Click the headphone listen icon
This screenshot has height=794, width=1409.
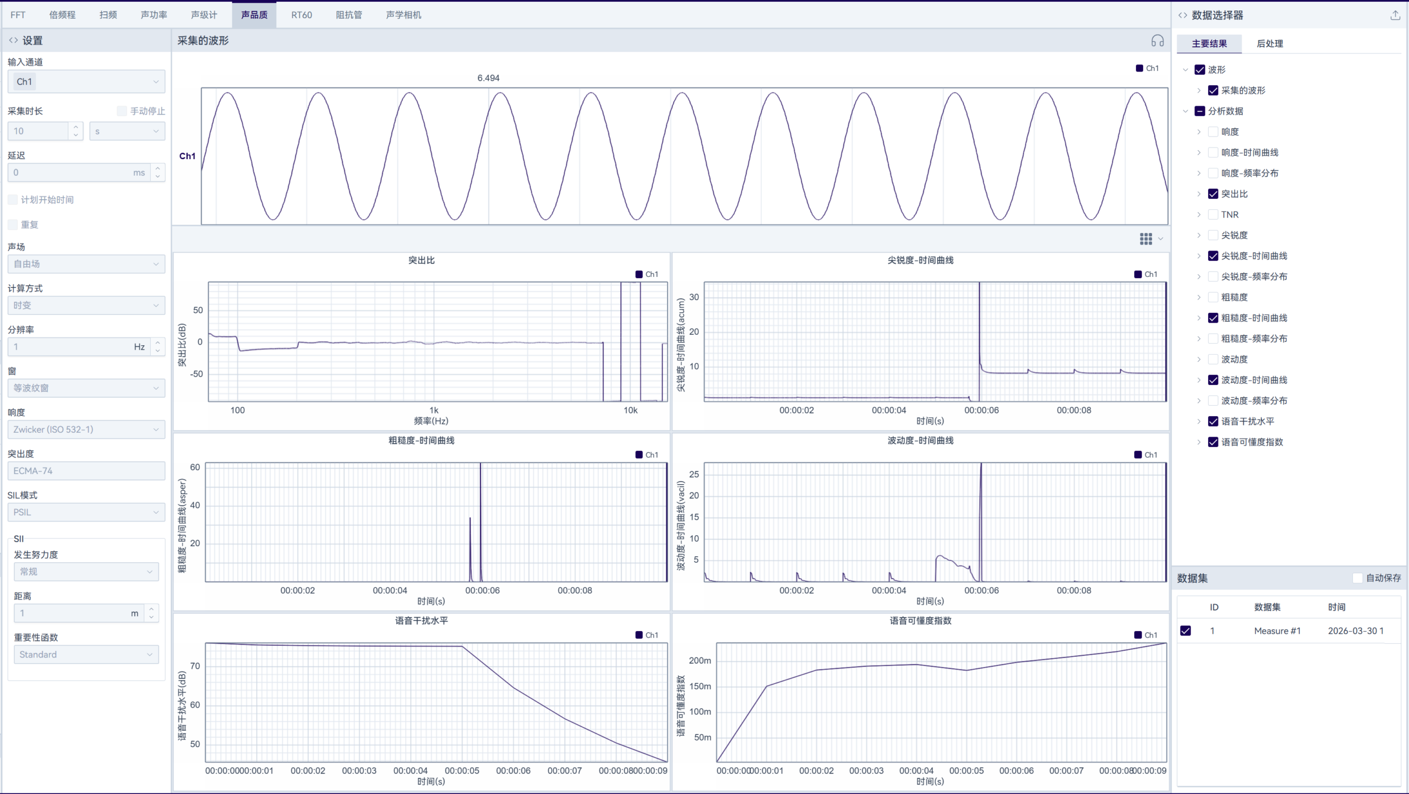pos(1157,41)
